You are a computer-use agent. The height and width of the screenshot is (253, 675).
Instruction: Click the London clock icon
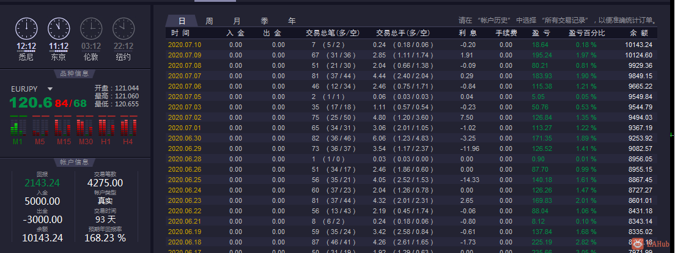[91, 29]
